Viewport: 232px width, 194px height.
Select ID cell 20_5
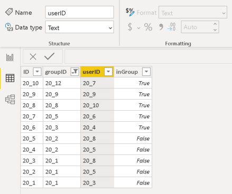point(32,139)
